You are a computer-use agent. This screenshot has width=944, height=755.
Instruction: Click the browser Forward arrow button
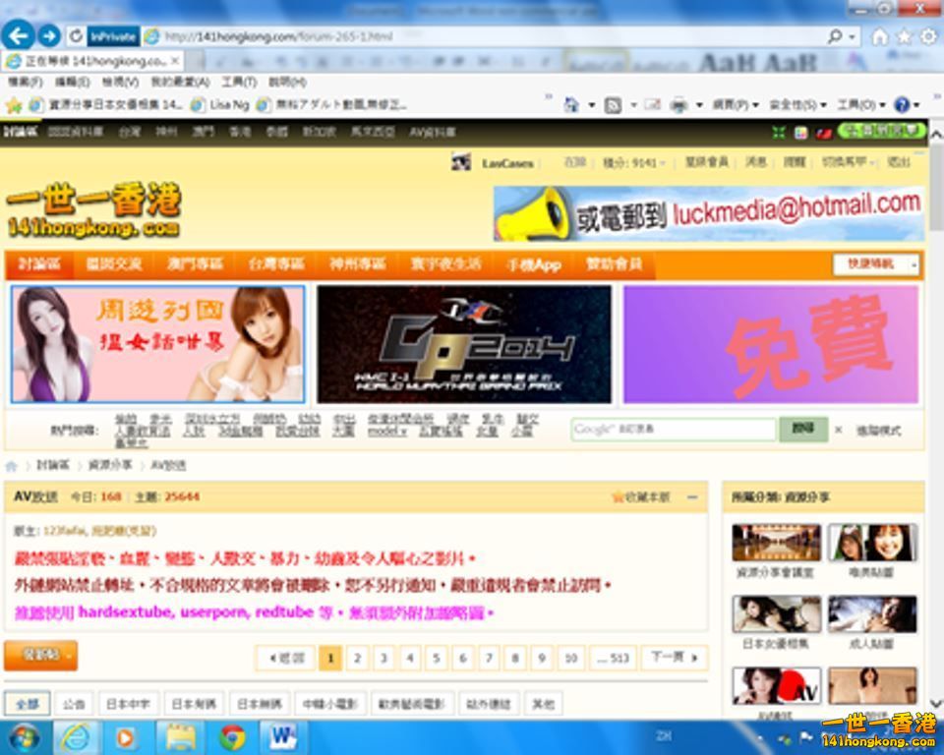click(x=49, y=36)
